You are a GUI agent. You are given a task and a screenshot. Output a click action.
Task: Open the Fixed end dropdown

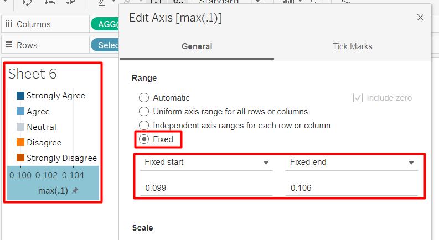[352, 162]
